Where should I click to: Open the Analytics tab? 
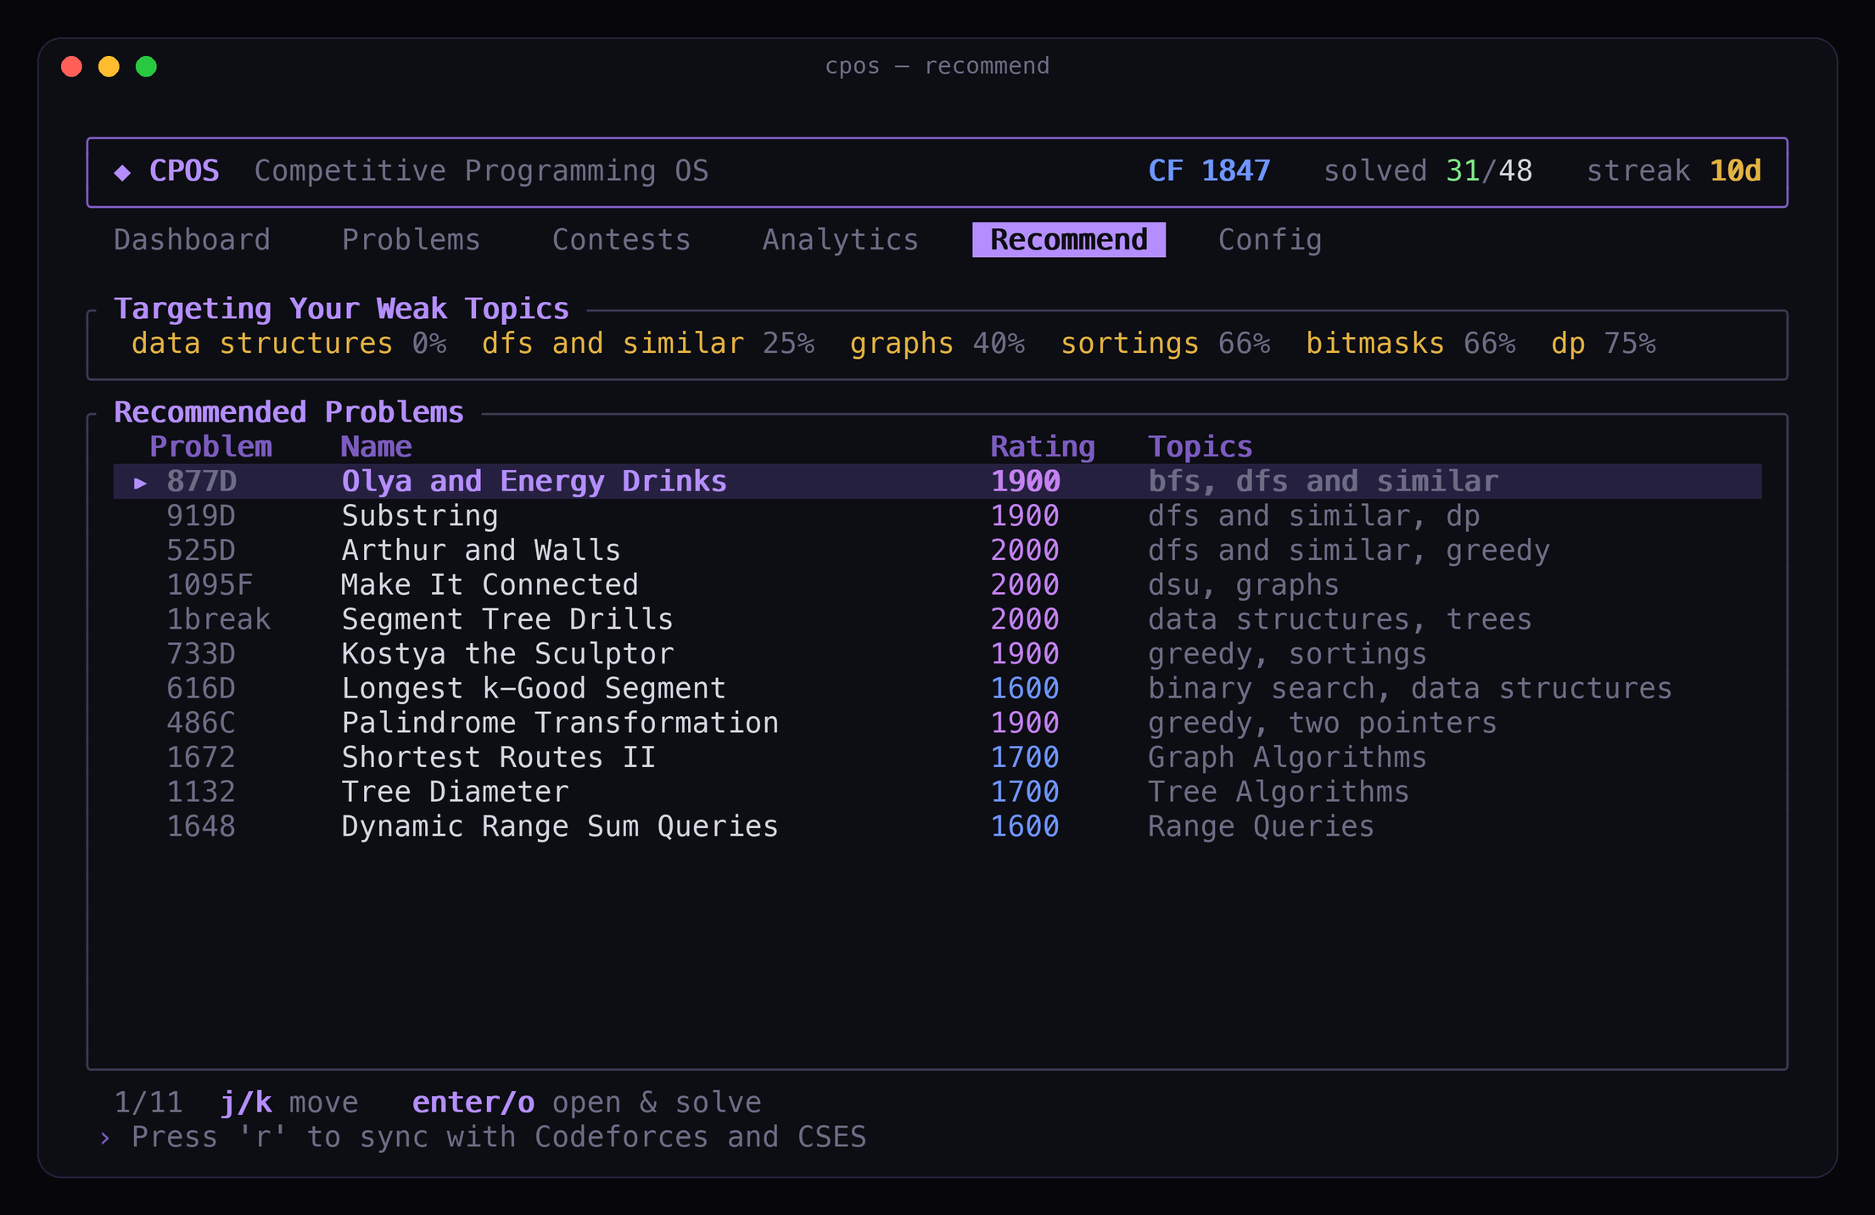pyautogui.click(x=840, y=240)
